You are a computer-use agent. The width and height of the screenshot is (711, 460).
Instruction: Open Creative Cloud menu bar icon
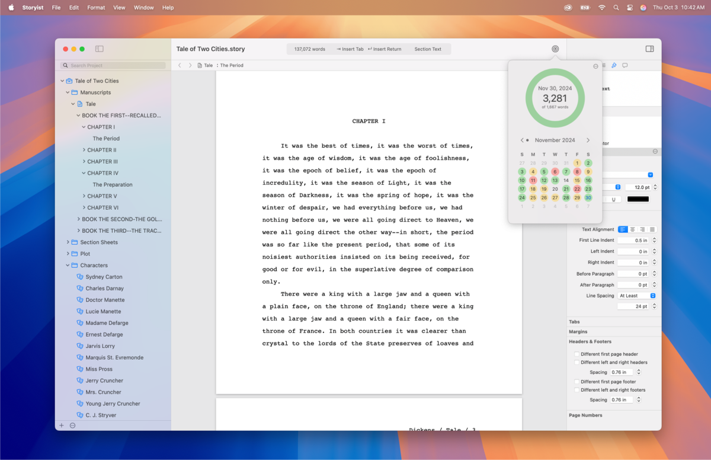(x=569, y=8)
